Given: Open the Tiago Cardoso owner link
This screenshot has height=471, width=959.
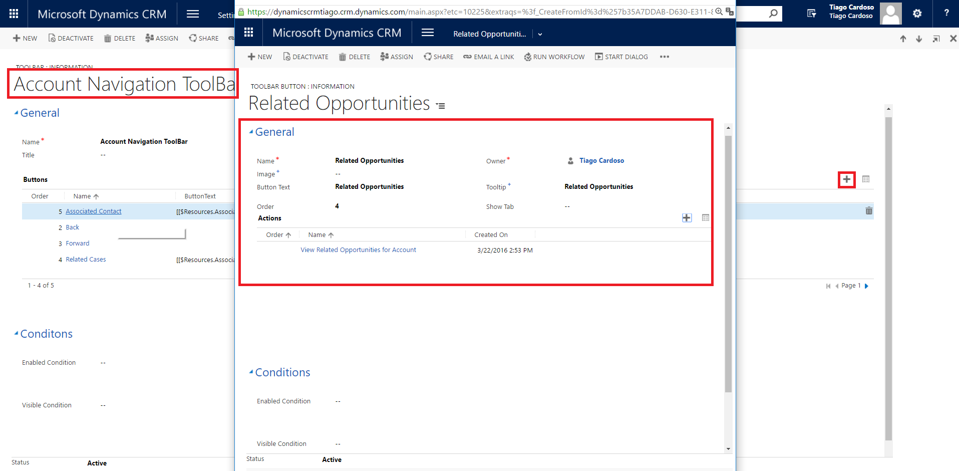Looking at the screenshot, I should [x=601, y=161].
